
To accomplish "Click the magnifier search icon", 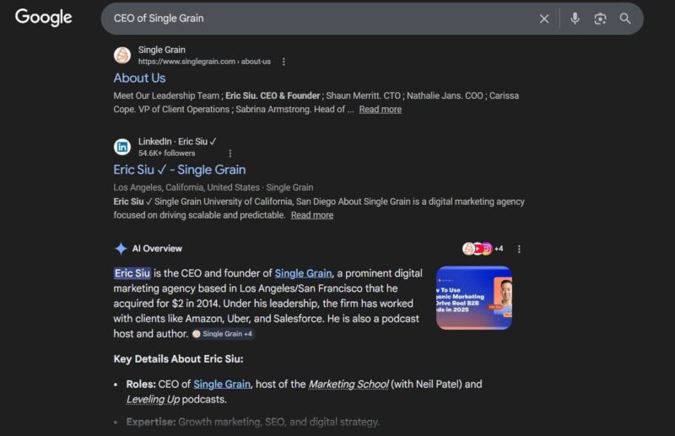I will pos(625,19).
